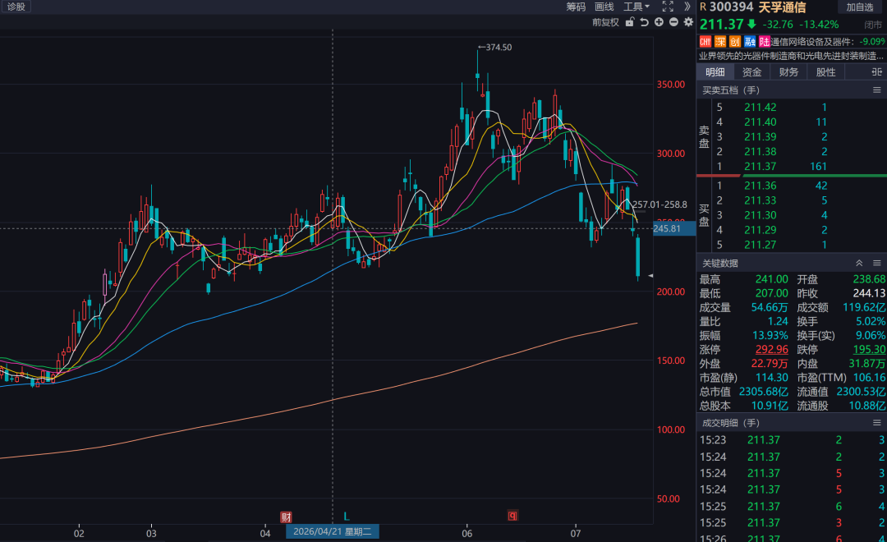
Task: Zoom out with the minus icon
Action: point(673,22)
